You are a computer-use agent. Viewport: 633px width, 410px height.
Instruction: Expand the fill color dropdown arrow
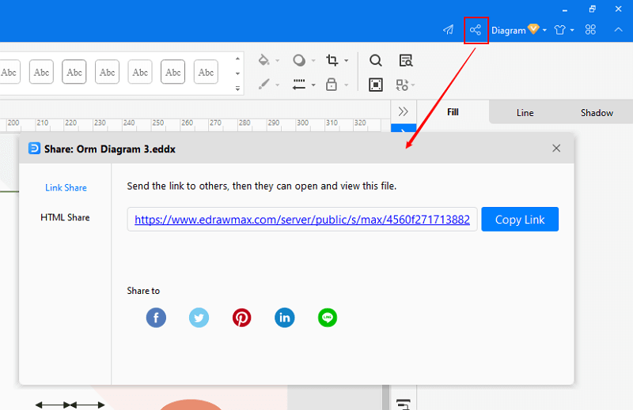pyautogui.click(x=278, y=61)
